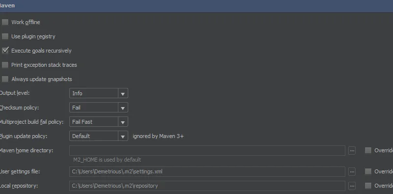Enable Print exception stack traces

5,65
